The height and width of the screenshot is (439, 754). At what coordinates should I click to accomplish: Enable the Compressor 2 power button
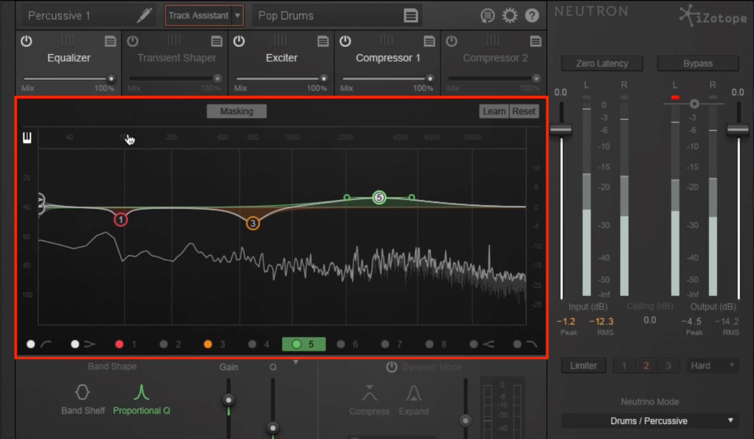click(x=451, y=41)
